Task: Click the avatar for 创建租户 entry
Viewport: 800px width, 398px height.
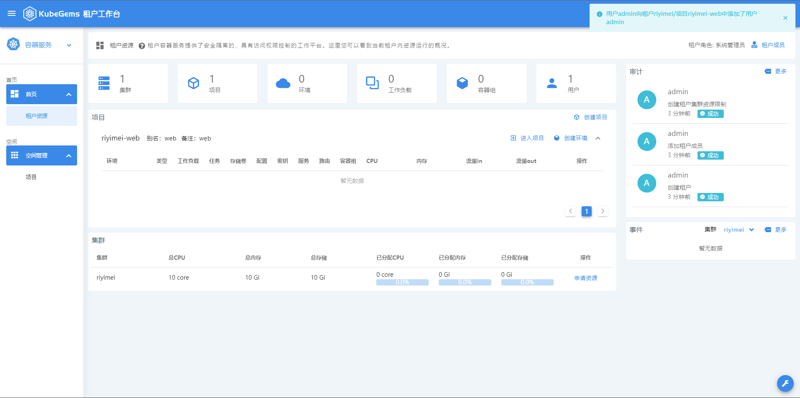Action: click(647, 183)
